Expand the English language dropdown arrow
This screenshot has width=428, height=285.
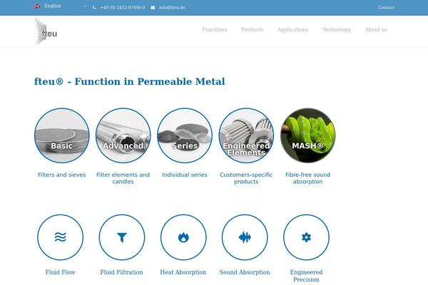[85, 6]
